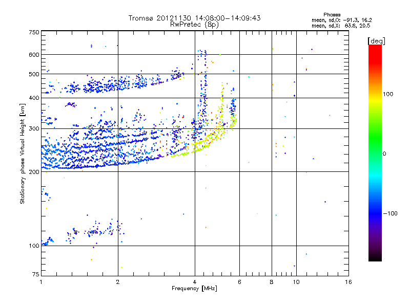Click the 10 MHz frequency axis label
This screenshot has width=410, height=307.
(296, 282)
